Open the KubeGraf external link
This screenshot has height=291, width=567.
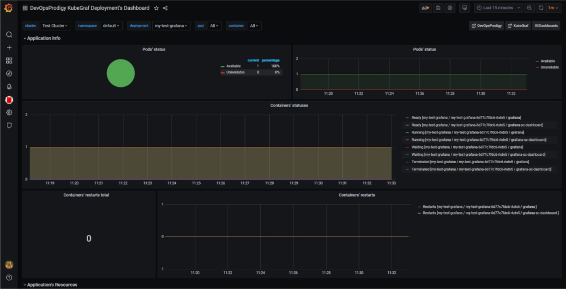(x=518, y=26)
